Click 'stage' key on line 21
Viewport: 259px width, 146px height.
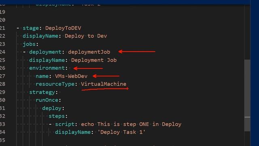coord(31,28)
